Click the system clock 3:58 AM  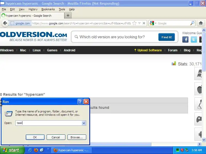196,150
